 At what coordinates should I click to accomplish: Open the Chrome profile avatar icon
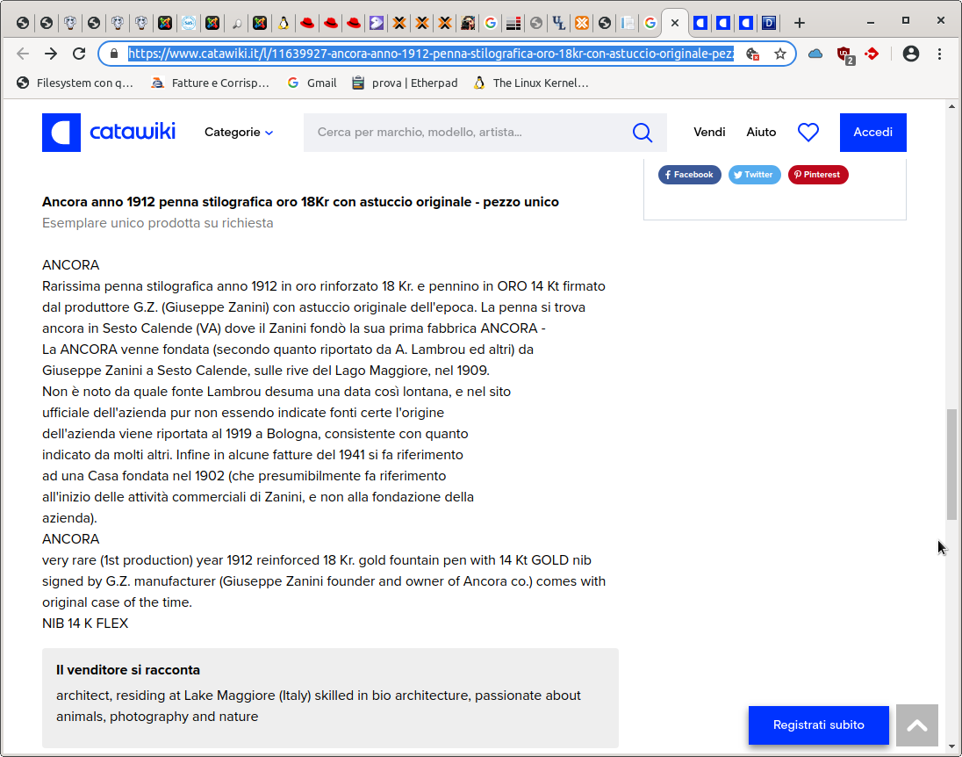click(910, 54)
